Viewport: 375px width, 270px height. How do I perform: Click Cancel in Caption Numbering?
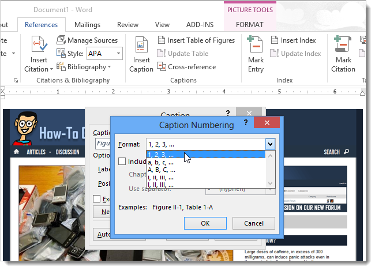[x=254, y=223]
